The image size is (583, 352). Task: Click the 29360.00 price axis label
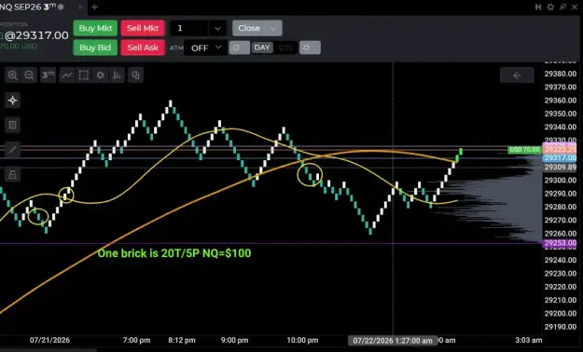[x=561, y=101]
